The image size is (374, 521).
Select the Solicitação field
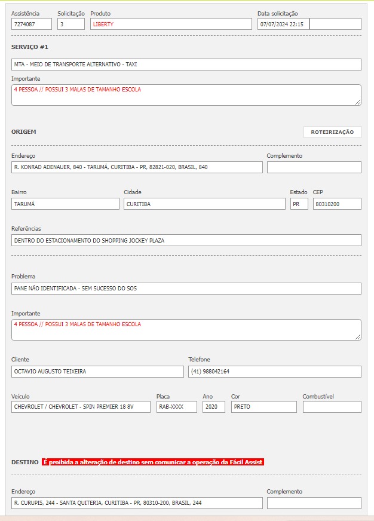pyautogui.click(x=71, y=24)
